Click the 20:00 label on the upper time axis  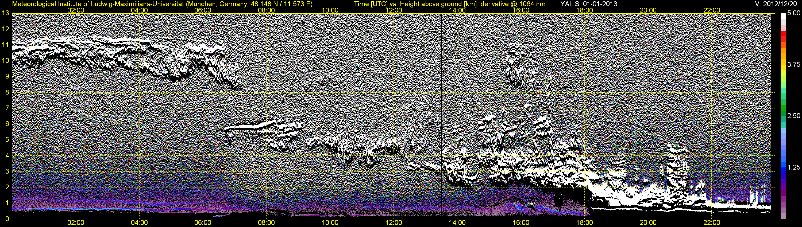click(x=648, y=10)
